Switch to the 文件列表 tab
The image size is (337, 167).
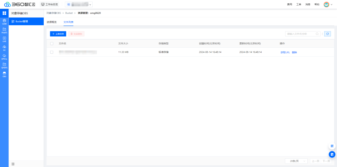coord(68,22)
